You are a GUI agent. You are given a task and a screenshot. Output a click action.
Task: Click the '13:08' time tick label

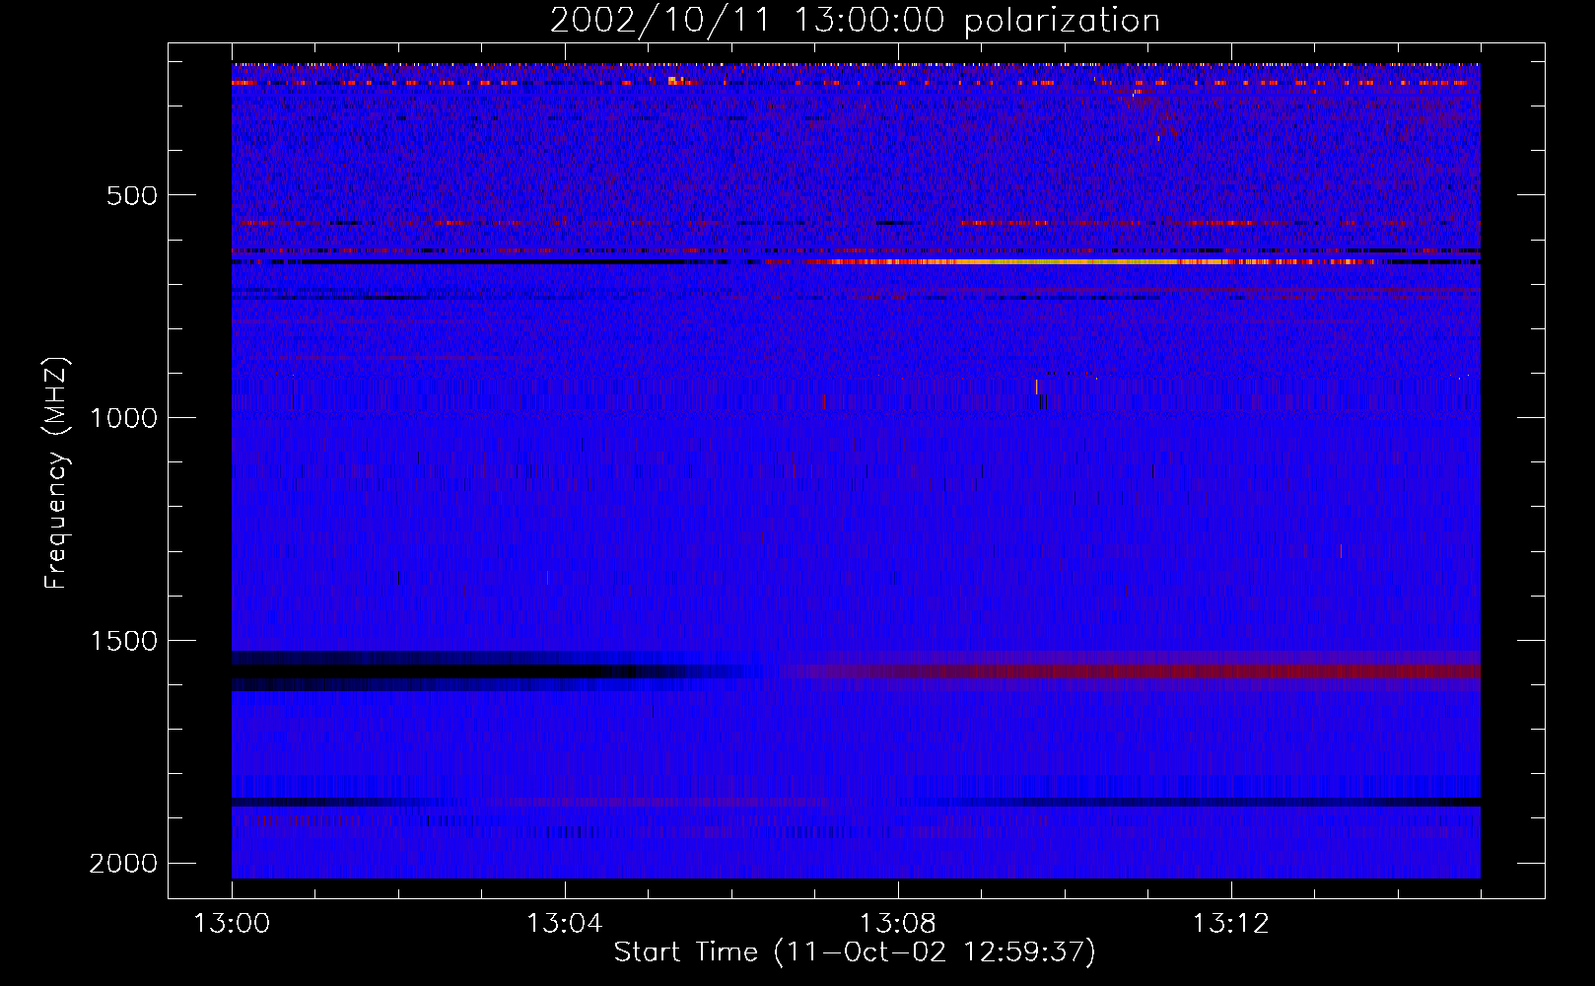898,924
